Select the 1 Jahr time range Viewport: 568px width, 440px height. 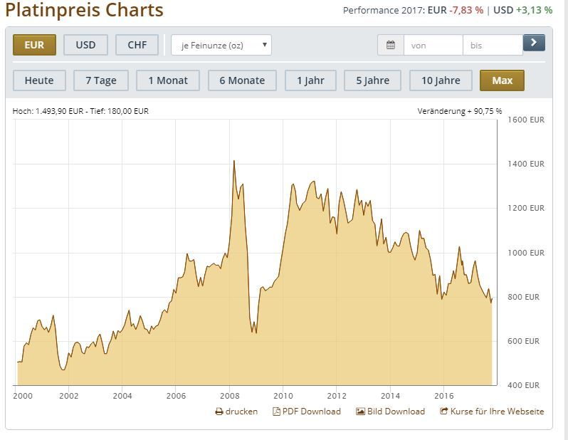point(310,80)
